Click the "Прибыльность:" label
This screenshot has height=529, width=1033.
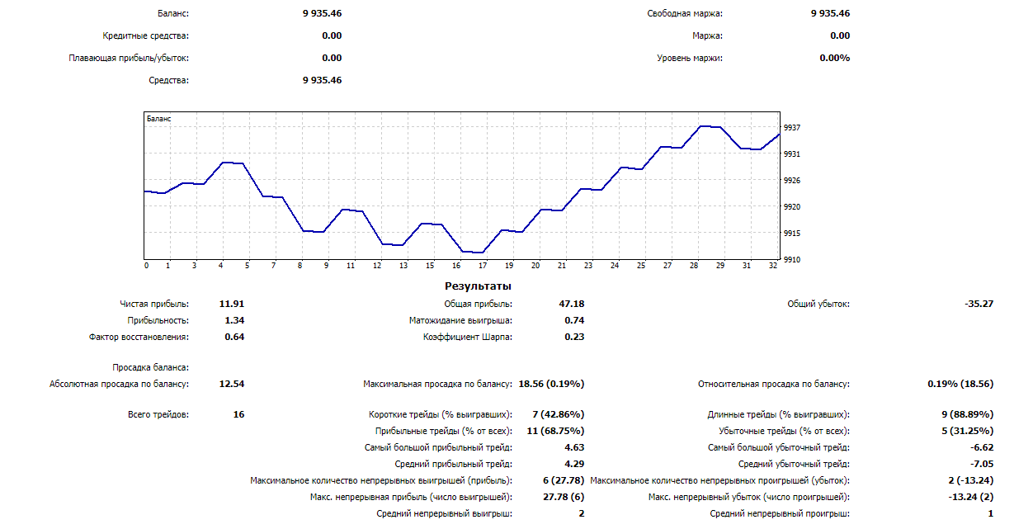point(158,320)
